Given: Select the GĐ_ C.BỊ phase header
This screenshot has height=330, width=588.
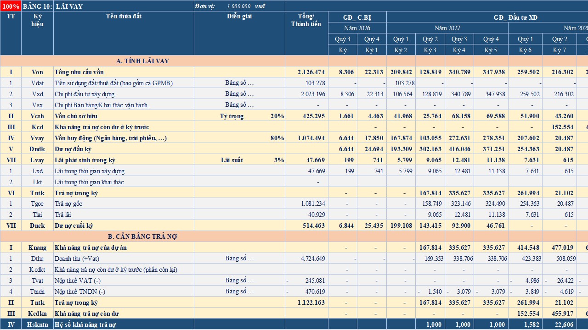Looking at the screenshot, I should coord(357,17).
